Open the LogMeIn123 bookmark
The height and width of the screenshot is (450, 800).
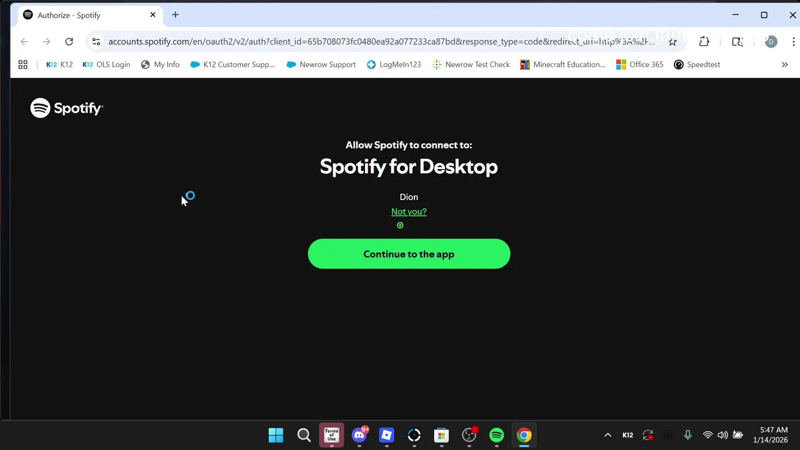[x=394, y=64]
